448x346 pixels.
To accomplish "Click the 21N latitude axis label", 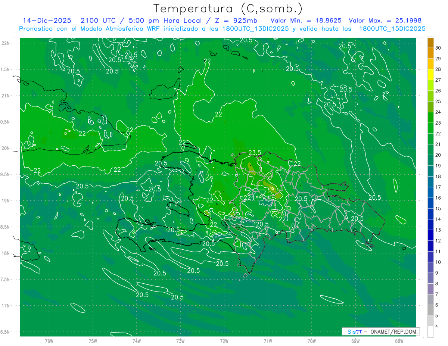I will tap(5, 96).
